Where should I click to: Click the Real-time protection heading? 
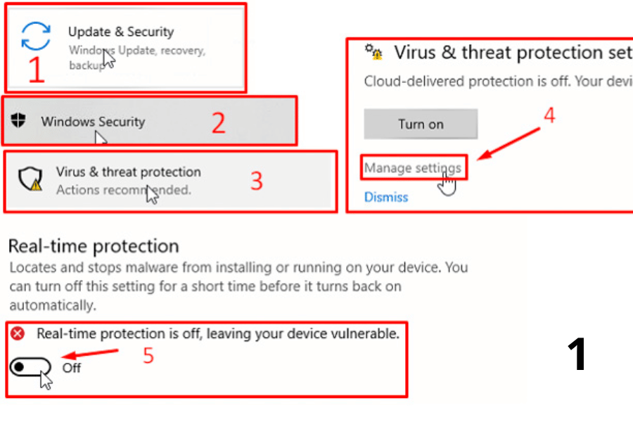[94, 246]
